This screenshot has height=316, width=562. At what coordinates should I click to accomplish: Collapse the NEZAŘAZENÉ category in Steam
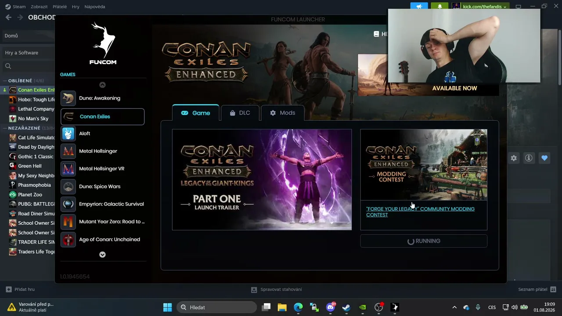tap(4, 128)
